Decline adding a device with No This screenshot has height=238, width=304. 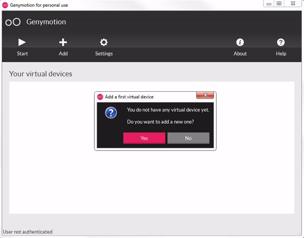click(188, 138)
